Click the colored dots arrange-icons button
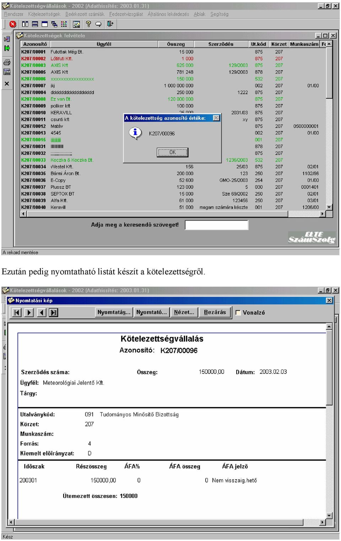This screenshot has width=341, height=541. click(64, 24)
